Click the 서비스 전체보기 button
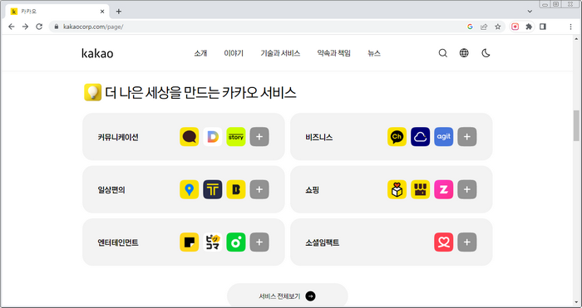This screenshot has height=308, width=582. [x=288, y=296]
